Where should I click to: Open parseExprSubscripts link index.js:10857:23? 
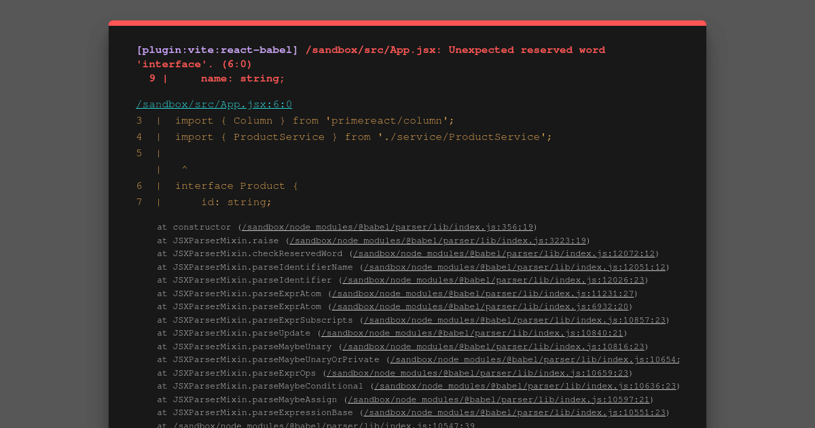514,320
